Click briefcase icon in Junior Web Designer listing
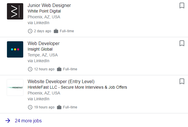This screenshot has height=127, width=188. 56,31
